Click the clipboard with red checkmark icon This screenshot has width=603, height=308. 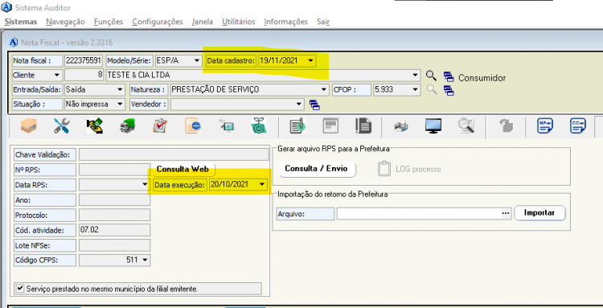(160, 125)
